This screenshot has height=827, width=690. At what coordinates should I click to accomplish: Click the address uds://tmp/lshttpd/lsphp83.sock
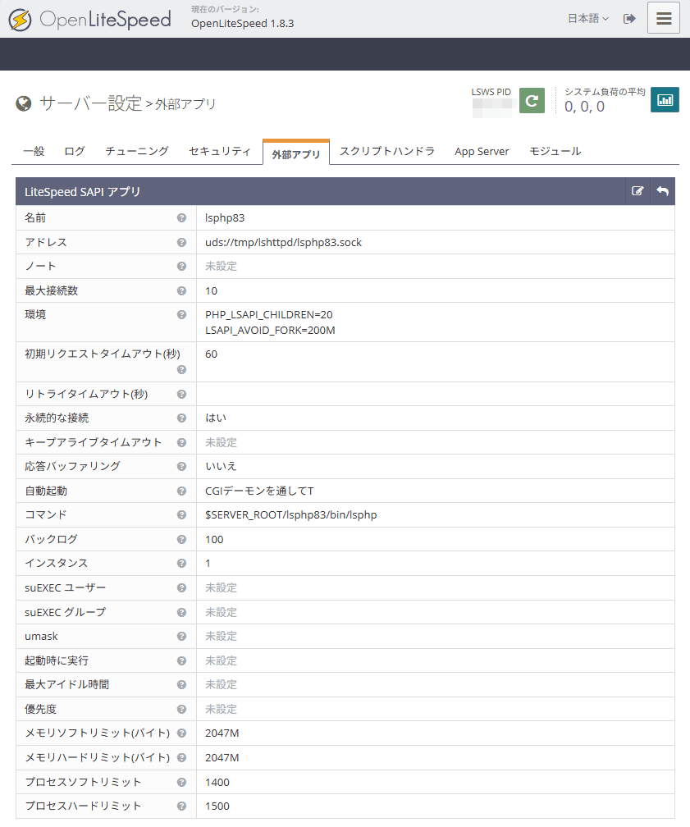point(283,243)
